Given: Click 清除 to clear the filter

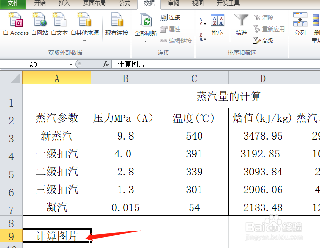Looking at the screenshot, I should click(x=264, y=17).
